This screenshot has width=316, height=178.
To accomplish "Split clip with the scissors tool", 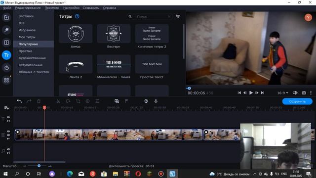I will 58,101.
